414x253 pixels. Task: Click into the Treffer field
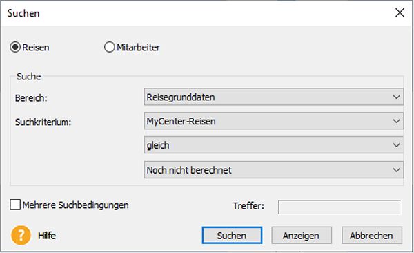[339, 207]
